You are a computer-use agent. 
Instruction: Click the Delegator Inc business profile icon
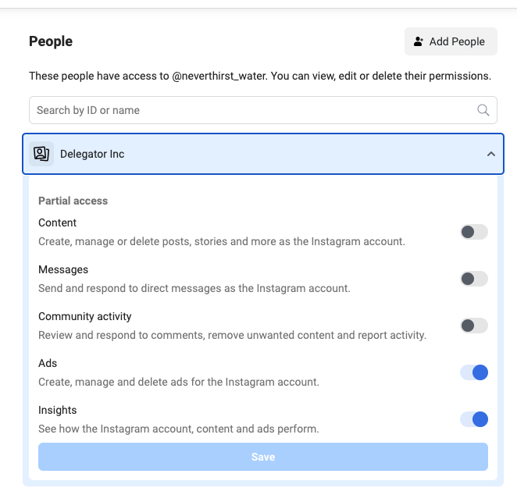41,154
